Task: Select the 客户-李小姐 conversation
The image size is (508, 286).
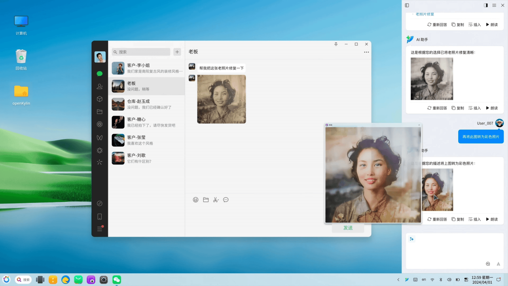Action: tap(147, 68)
